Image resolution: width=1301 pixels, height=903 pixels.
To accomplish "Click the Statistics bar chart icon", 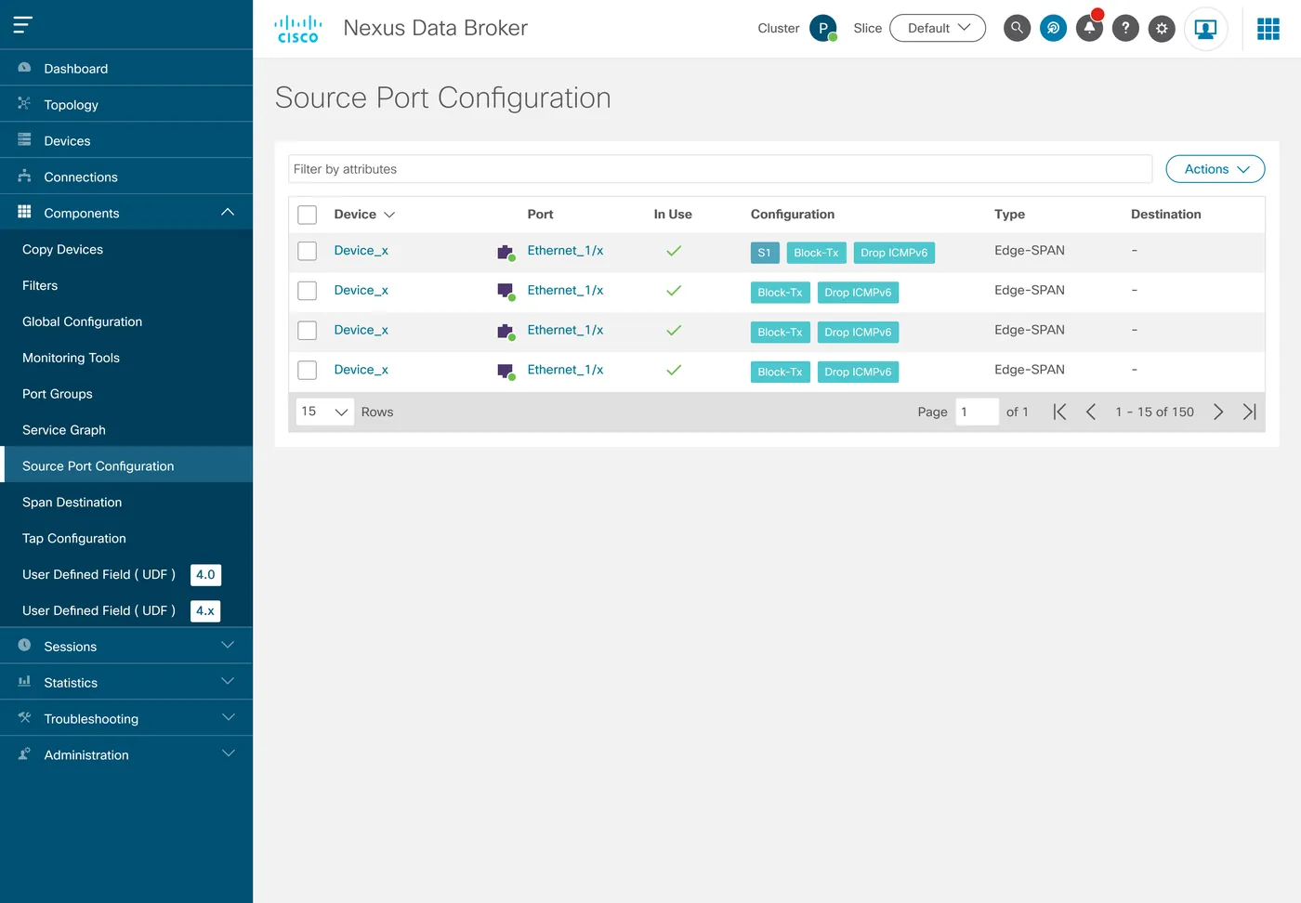I will pos(24,682).
